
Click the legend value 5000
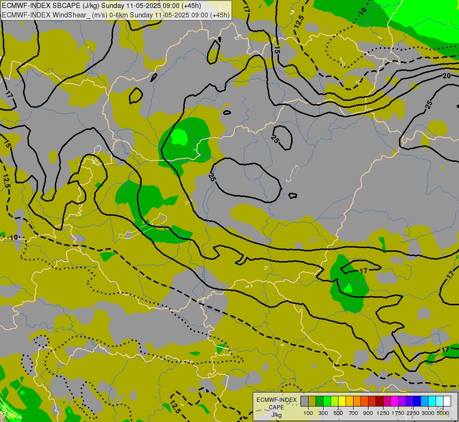pyautogui.click(x=443, y=413)
